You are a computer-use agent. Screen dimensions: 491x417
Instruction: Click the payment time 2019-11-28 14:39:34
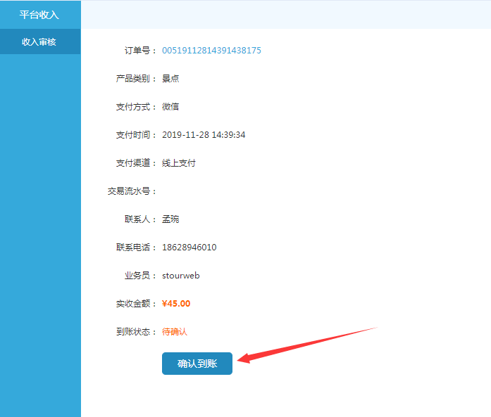tap(204, 135)
